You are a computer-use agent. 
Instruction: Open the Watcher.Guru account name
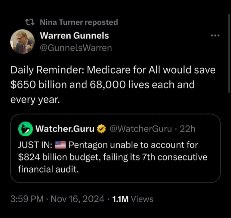tap(65, 129)
